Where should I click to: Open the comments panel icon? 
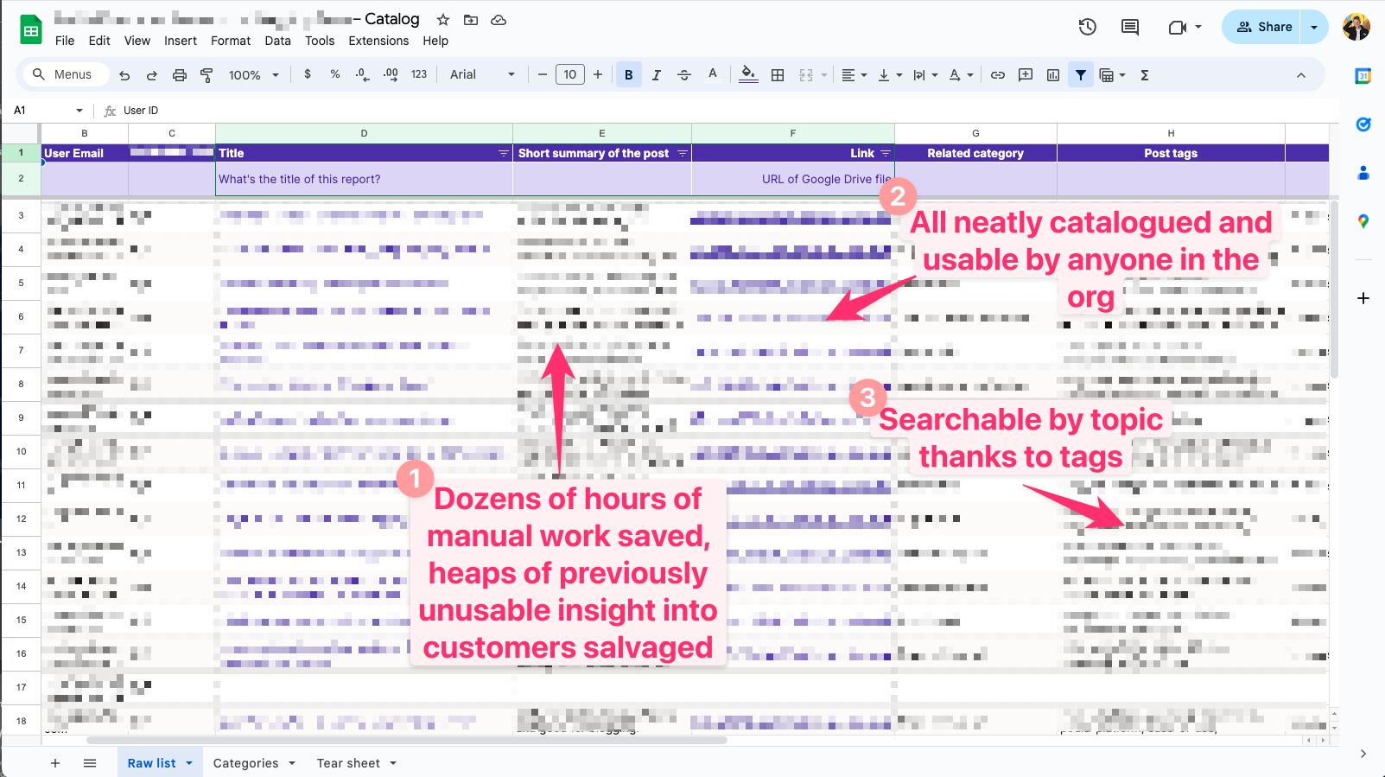point(1129,27)
